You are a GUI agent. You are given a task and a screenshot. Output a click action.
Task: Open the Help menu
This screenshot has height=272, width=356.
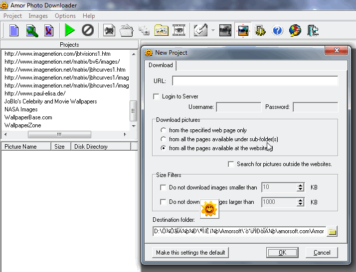pyautogui.click(x=89, y=16)
